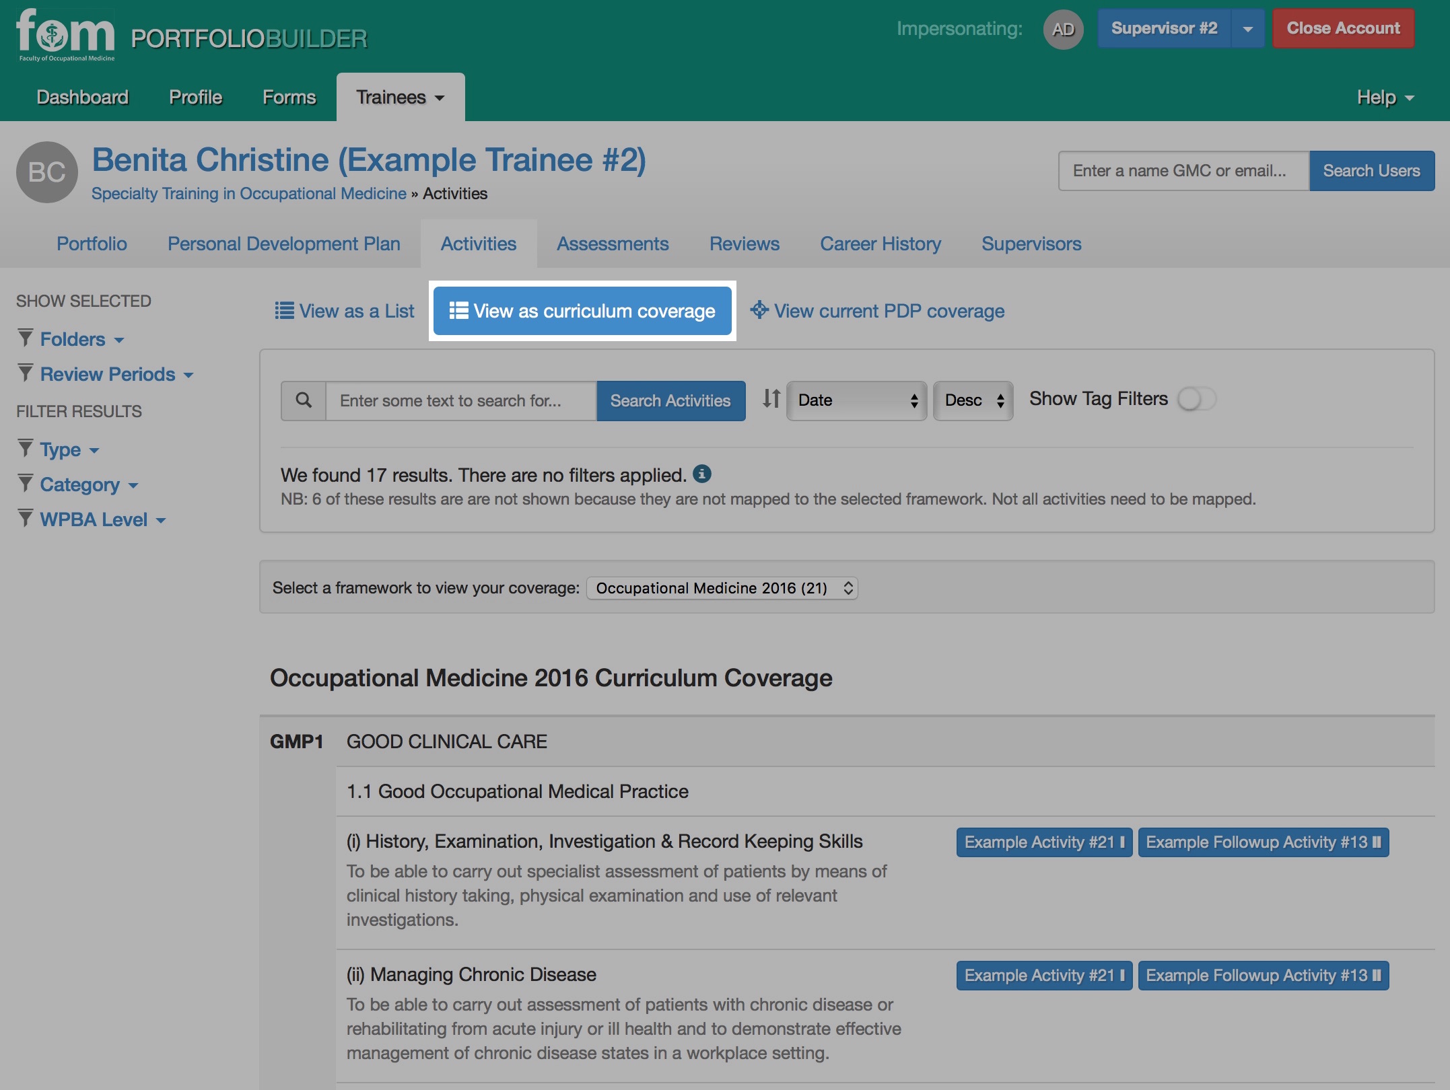The image size is (1450, 1090).
Task: Open the framework selector Occupational Medicine 2016
Action: (722, 588)
